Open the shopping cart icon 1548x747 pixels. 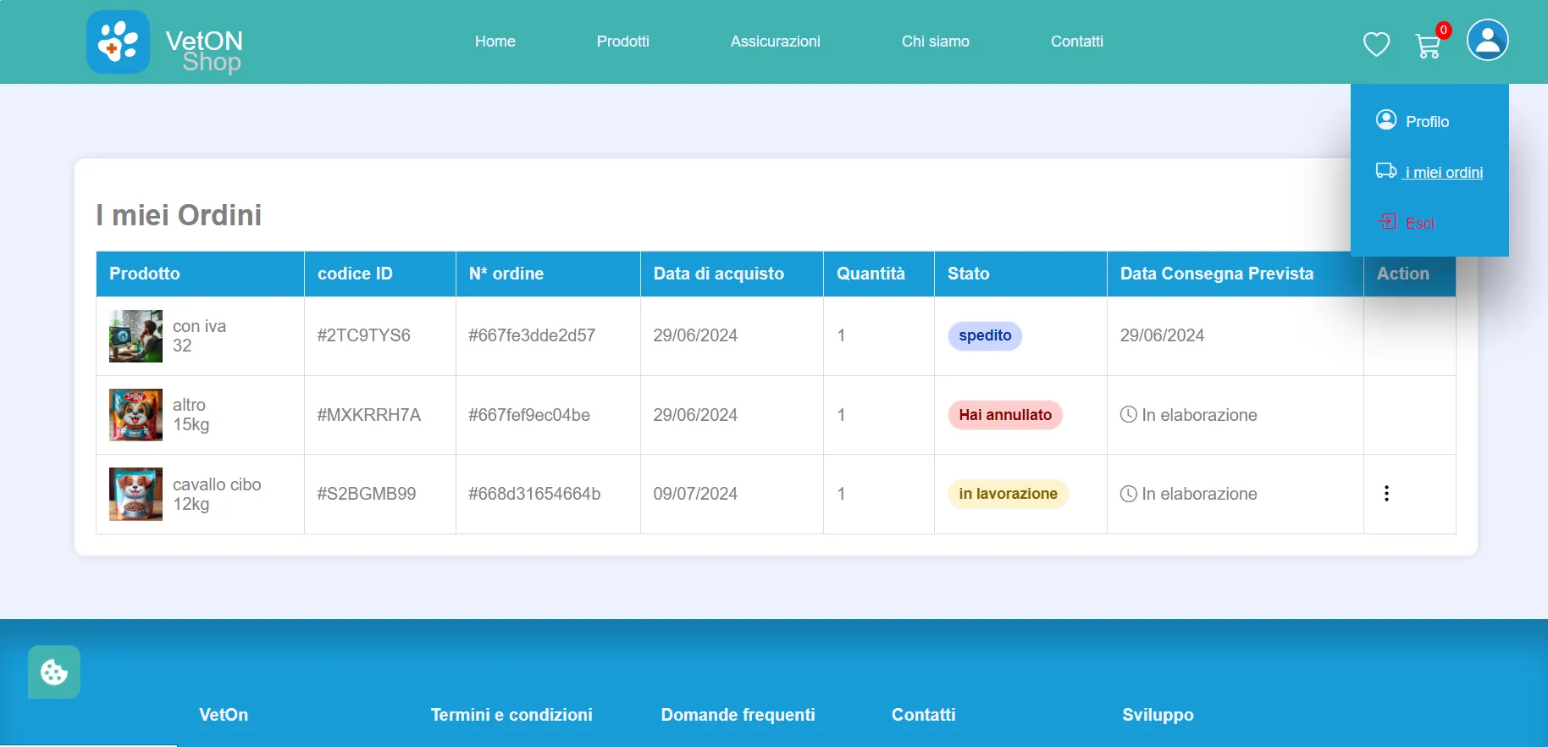click(x=1428, y=45)
